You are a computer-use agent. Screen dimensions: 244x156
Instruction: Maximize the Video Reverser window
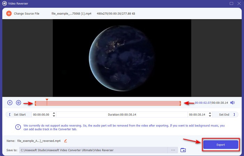click(x=231, y=3)
